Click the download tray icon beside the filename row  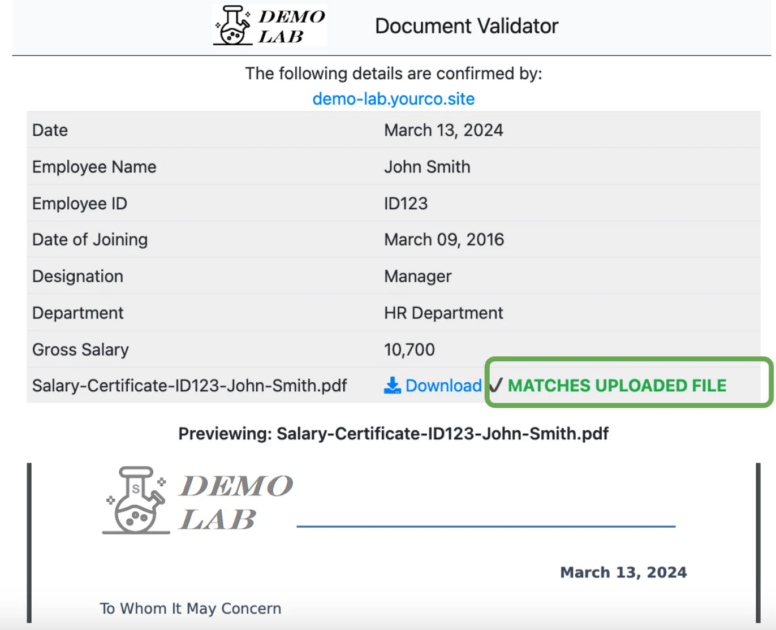click(391, 386)
